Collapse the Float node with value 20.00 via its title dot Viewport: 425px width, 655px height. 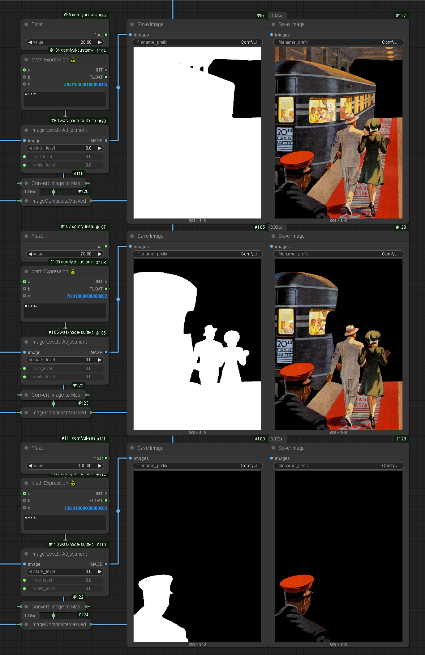coord(26,24)
